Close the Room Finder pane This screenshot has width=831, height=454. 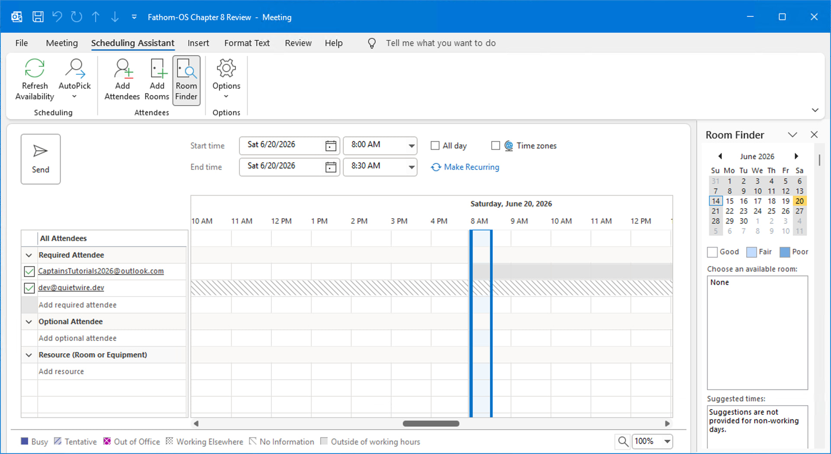[814, 135]
